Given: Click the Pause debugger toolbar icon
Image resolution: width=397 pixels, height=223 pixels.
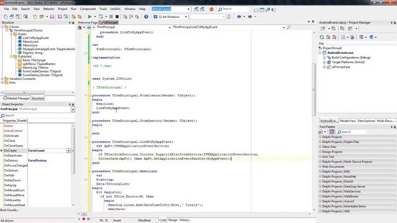Looking at the screenshot, I should (111, 17).
